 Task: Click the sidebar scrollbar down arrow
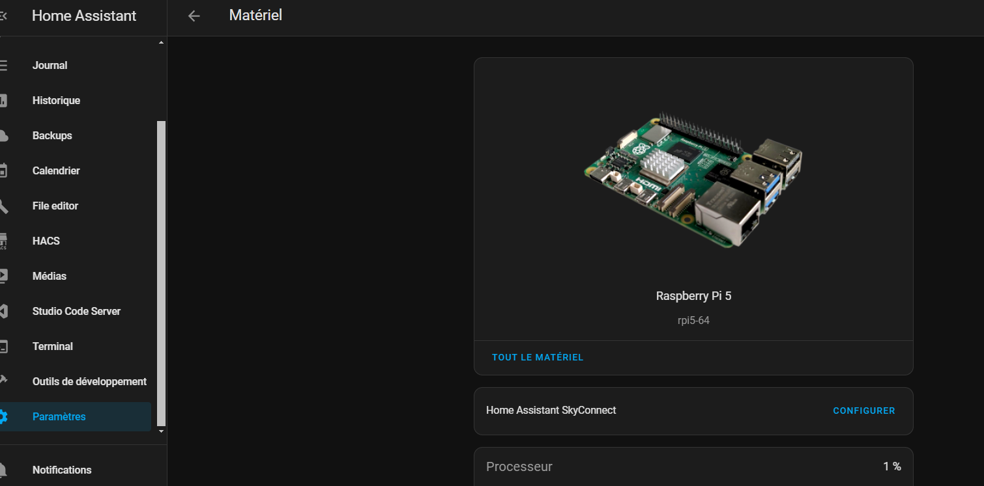[x=161, y=431]
